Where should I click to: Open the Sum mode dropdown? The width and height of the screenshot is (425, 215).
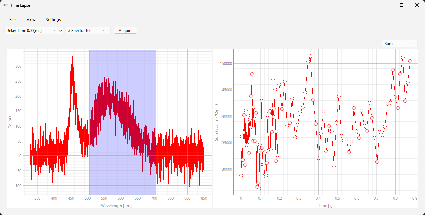tap(400, 44)
